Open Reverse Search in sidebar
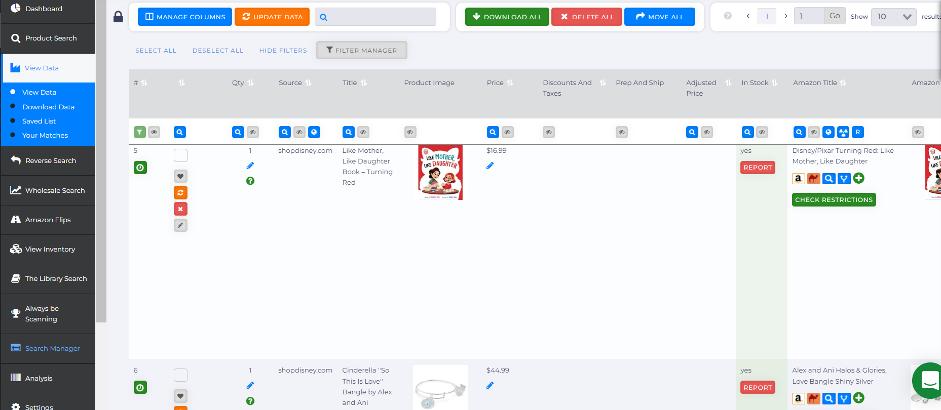The width and height of the screenshot is (941, 410). click(50, 160)
